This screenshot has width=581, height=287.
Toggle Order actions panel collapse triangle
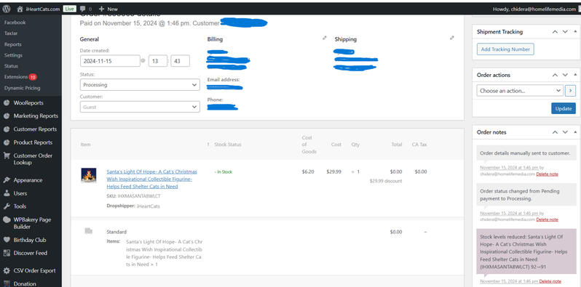click(x=575, y=75)
